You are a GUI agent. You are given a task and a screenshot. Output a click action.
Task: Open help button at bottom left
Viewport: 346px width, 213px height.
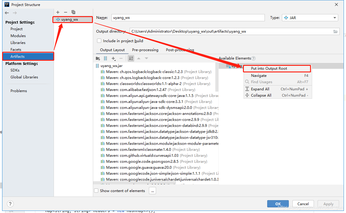10,204
